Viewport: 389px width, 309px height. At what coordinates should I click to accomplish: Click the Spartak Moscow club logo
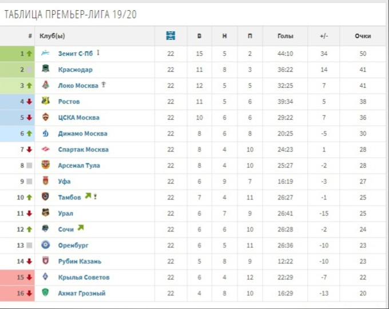(x=45, y=149)
